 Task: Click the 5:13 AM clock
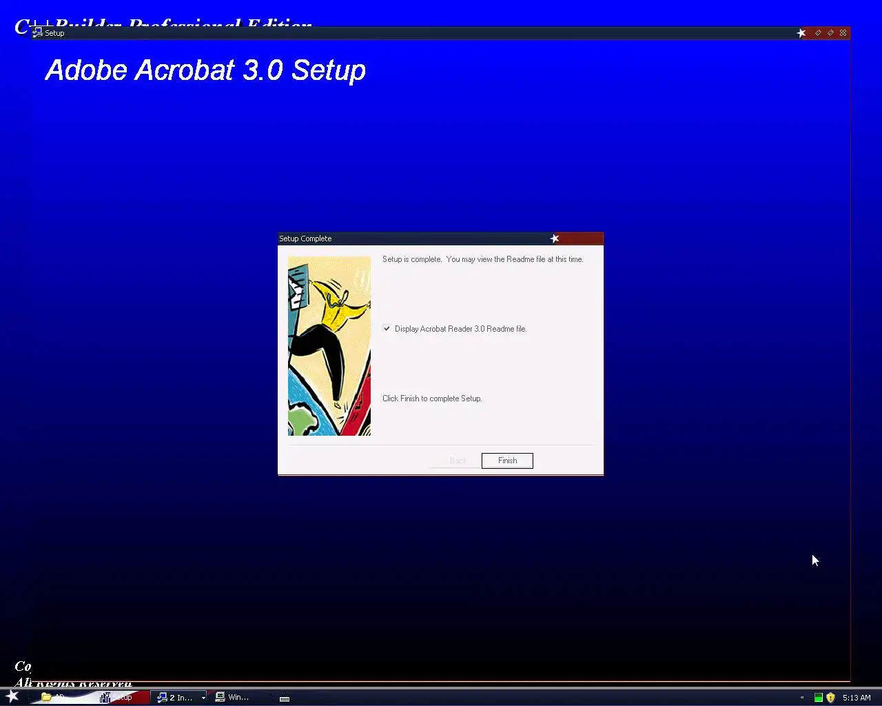tap(857, 698)
